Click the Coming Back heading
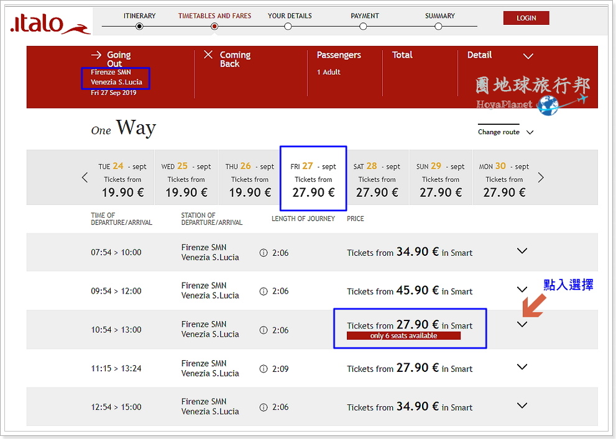The height and width of the screenshot is (439, 616). tap(235, 59)
